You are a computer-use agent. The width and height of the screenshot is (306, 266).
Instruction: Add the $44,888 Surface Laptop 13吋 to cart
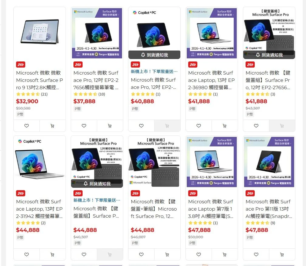coord(52,254)
